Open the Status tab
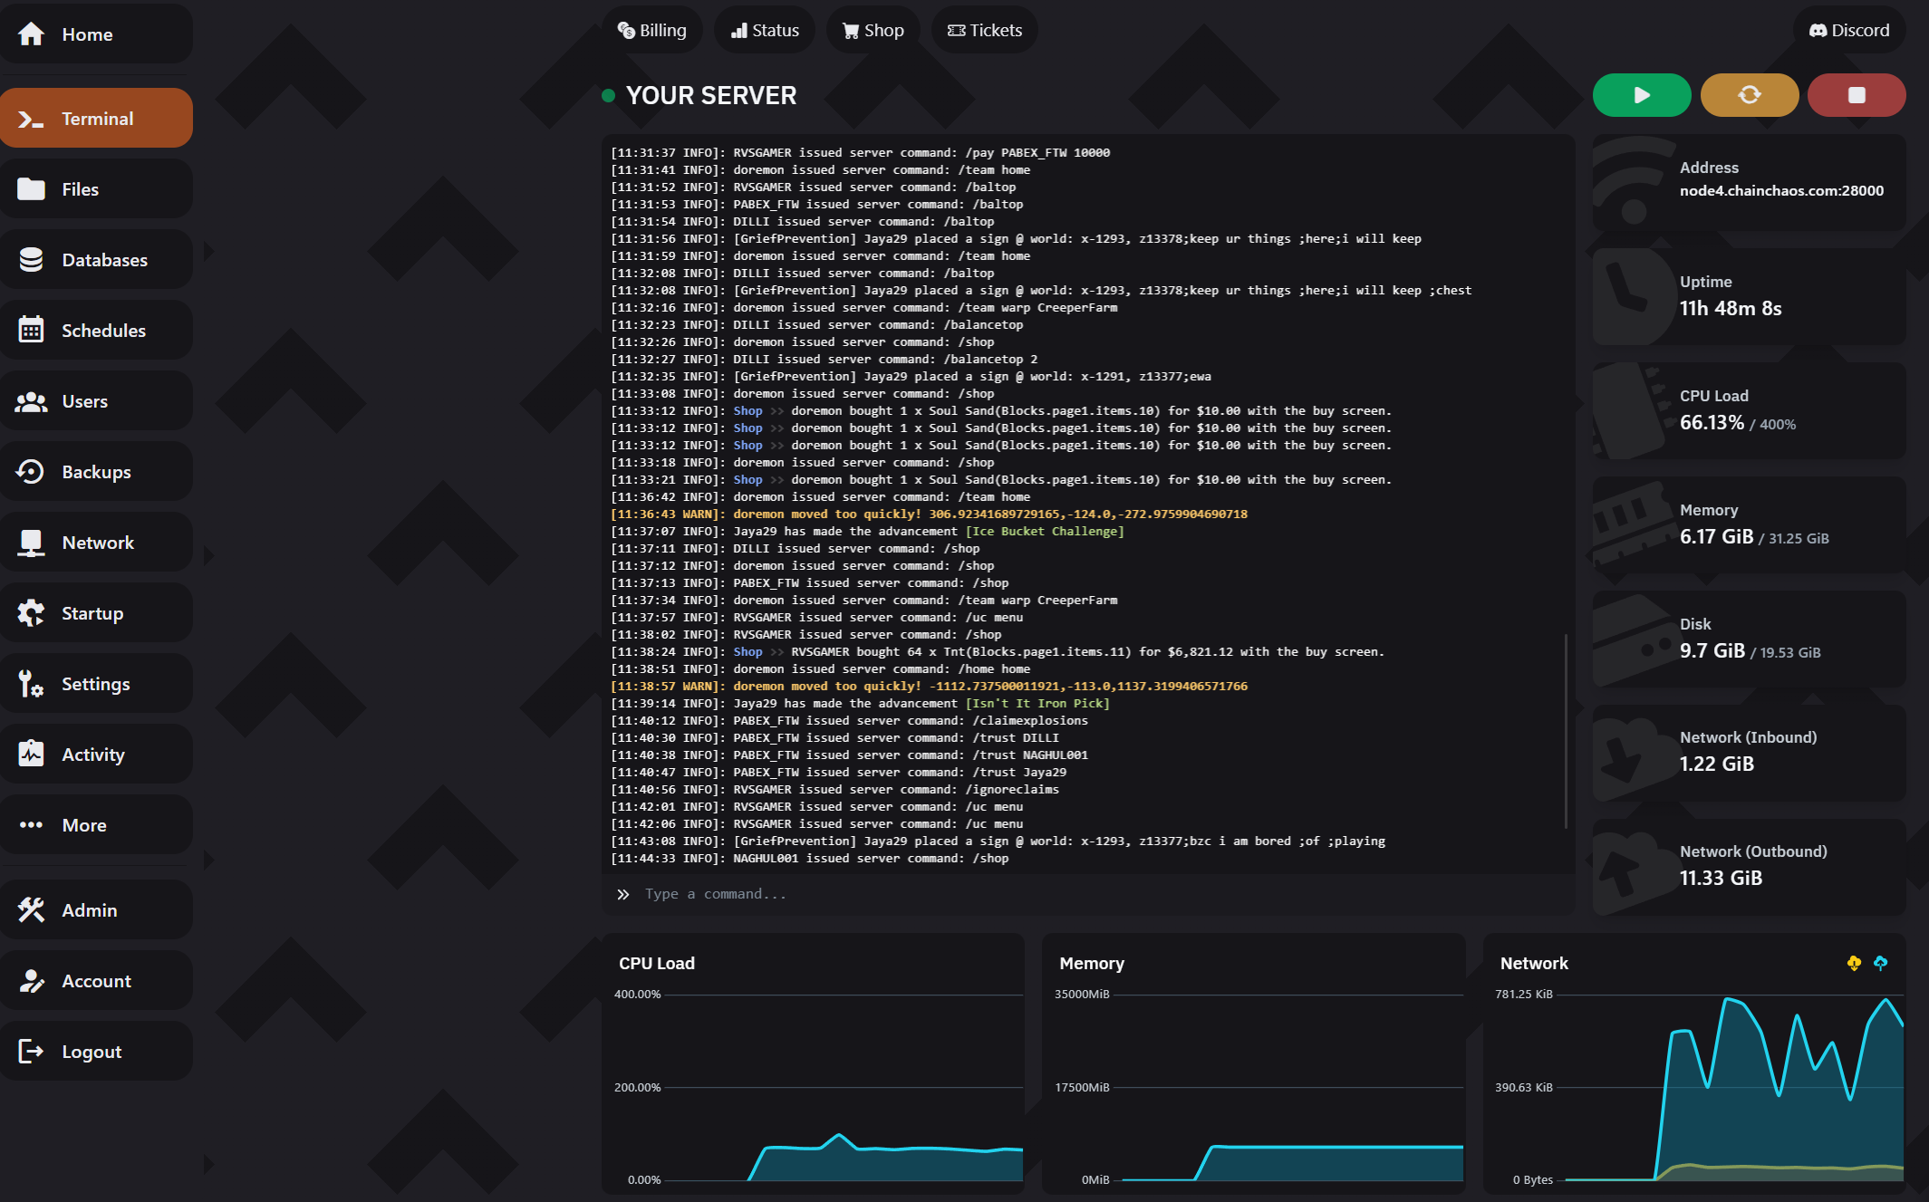Screen dimensions: 1929x1202 (x=765, y=30)
